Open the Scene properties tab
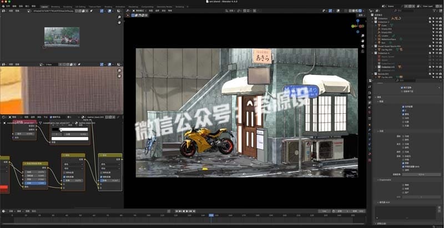The width and height of the screenshot is (444, 228). pyautogui.click(x=370, y=107)
